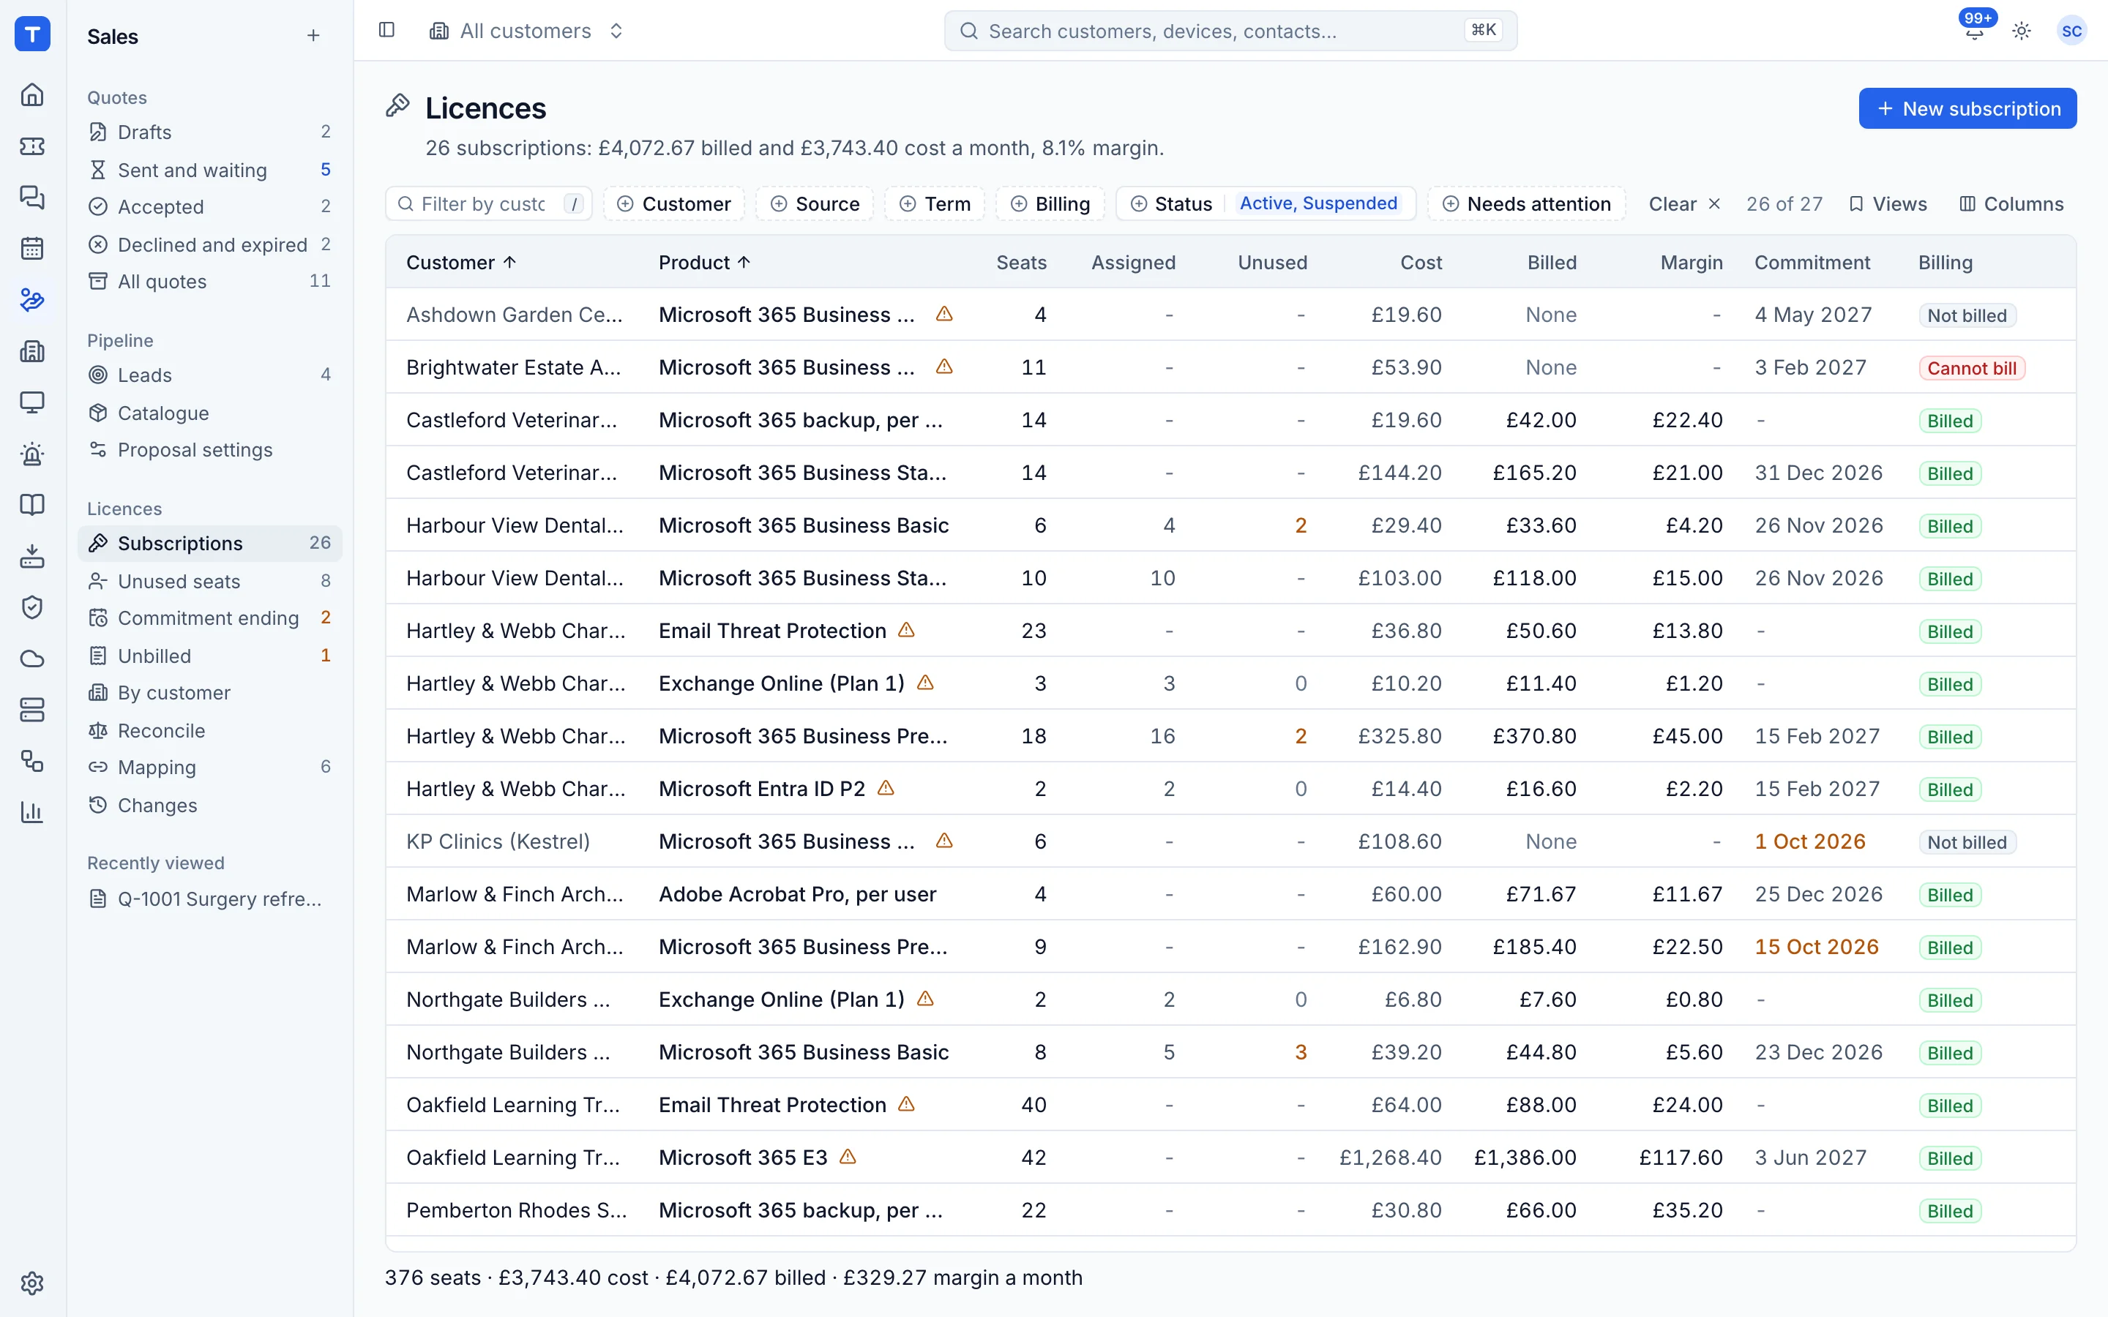The height and width of the screenshot is (1317, 2108).
Task: Open the Status filter showing Active, Suspended
Action: 1266,204
